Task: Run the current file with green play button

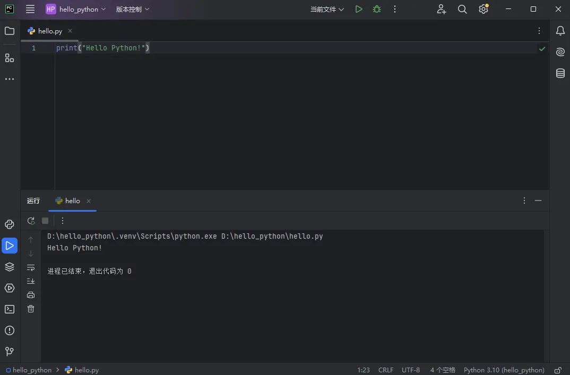Action: point(359,9)
